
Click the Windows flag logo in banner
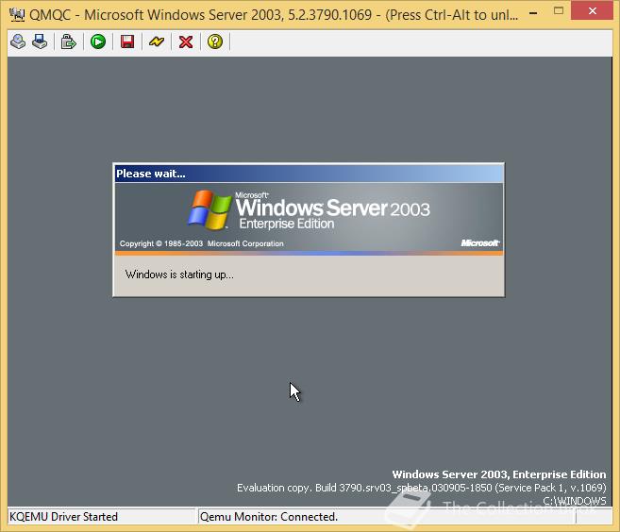209,209
